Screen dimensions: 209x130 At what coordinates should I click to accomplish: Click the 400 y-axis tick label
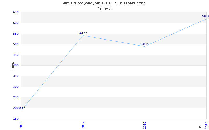16,66
